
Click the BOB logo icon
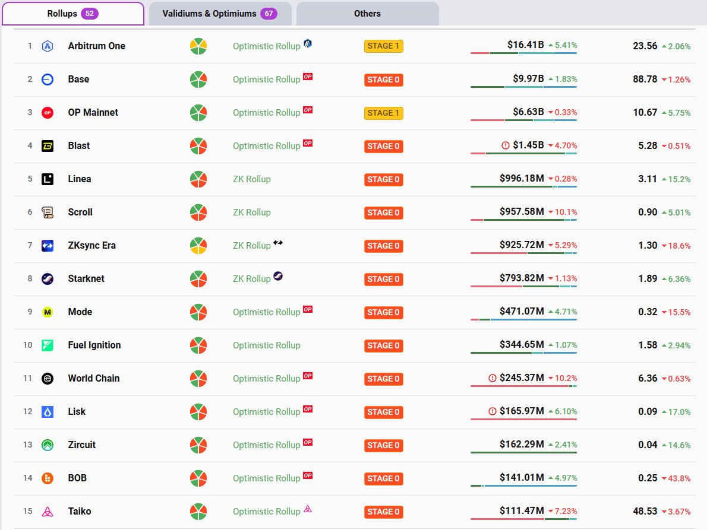point(48,478)
